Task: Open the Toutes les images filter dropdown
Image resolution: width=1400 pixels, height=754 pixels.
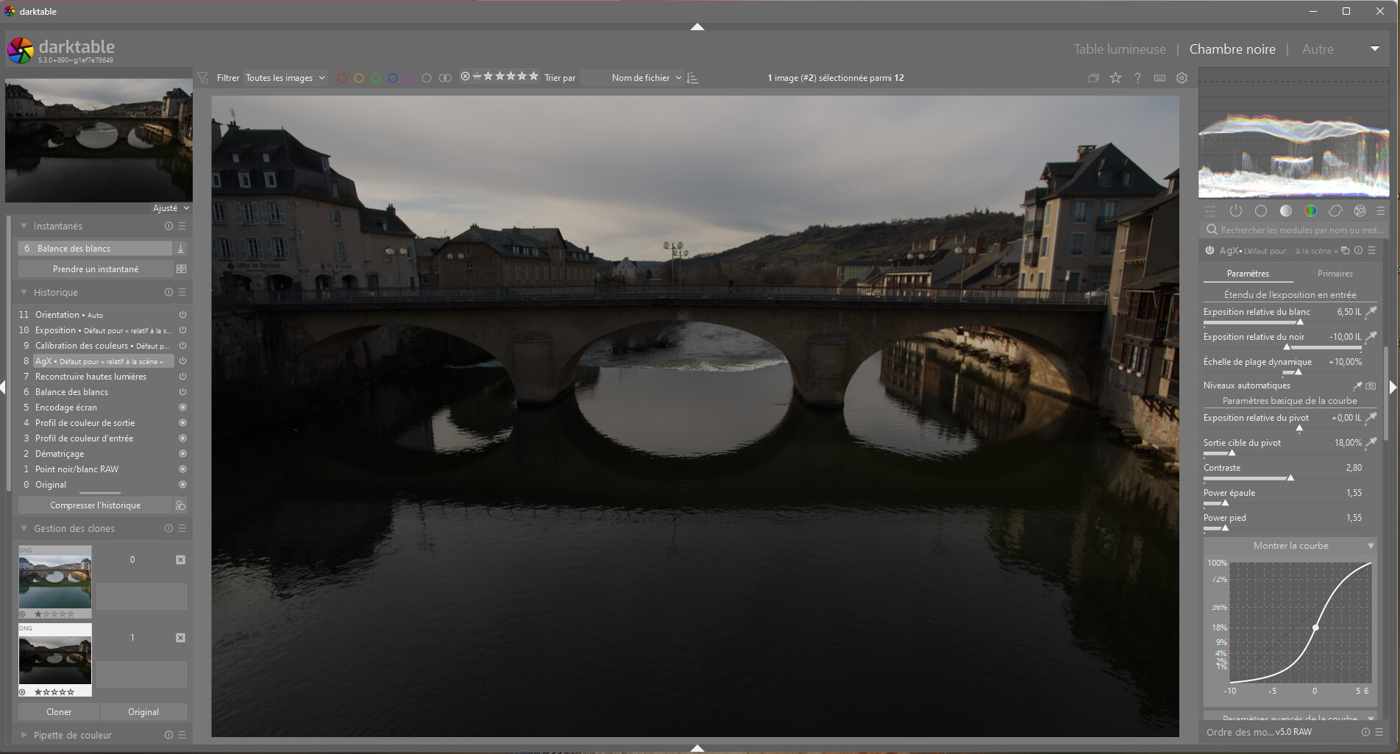Action: 285,78
